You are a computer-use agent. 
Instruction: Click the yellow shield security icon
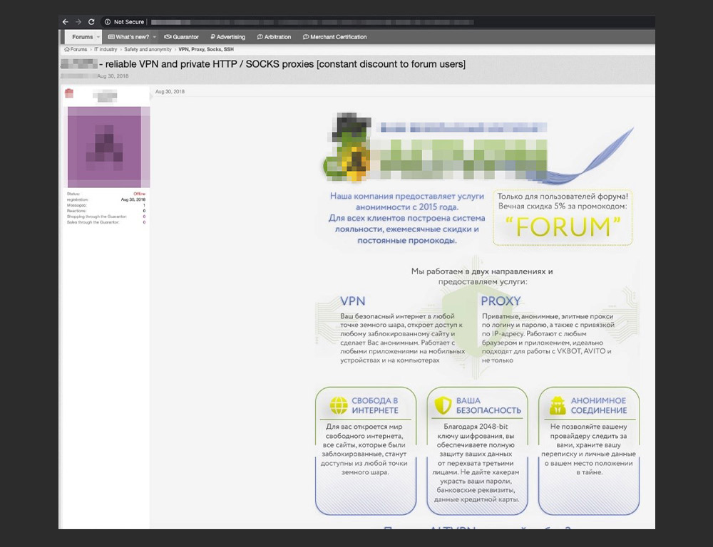coord(443,406)
